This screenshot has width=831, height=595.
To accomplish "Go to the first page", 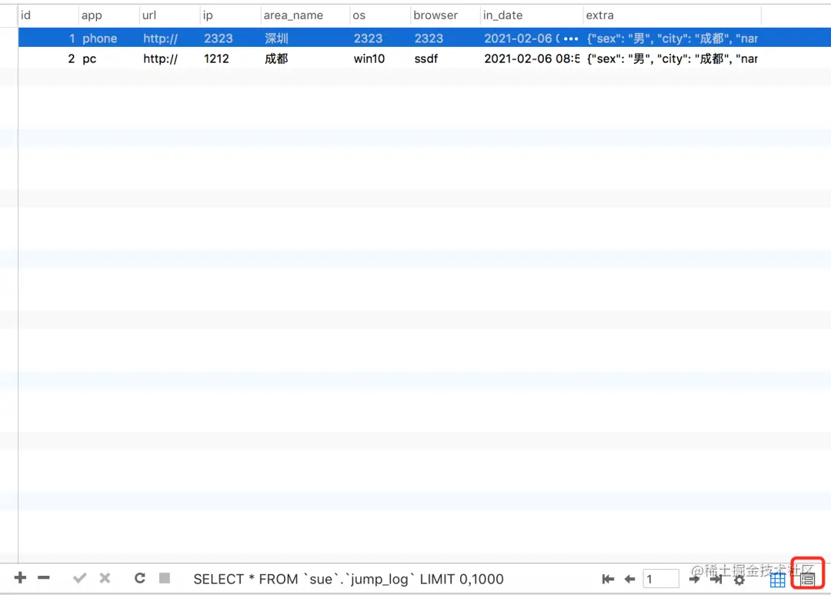I will coord(608,579).
